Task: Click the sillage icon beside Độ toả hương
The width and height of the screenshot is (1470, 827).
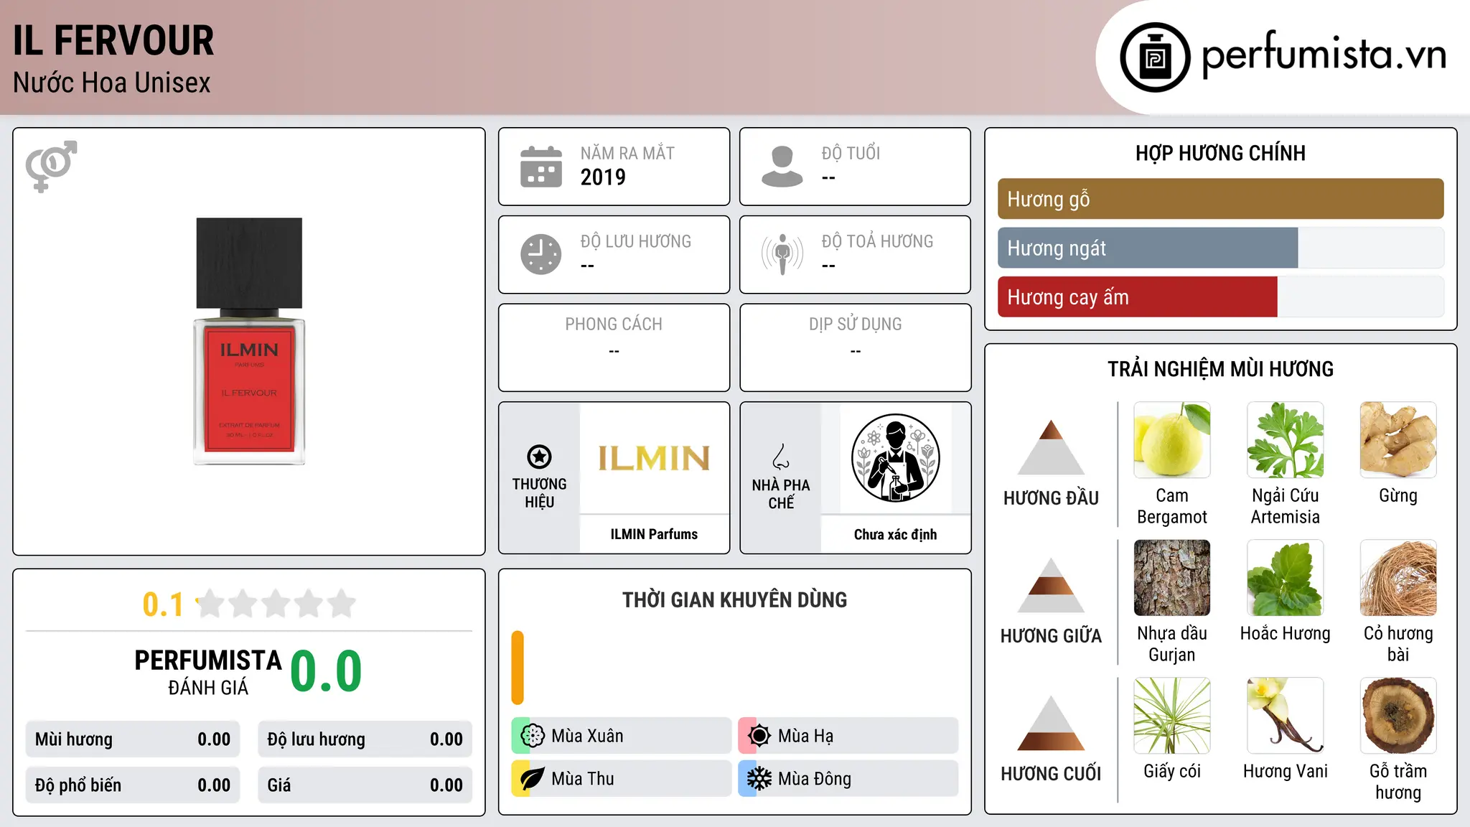Action: [782, 254]
